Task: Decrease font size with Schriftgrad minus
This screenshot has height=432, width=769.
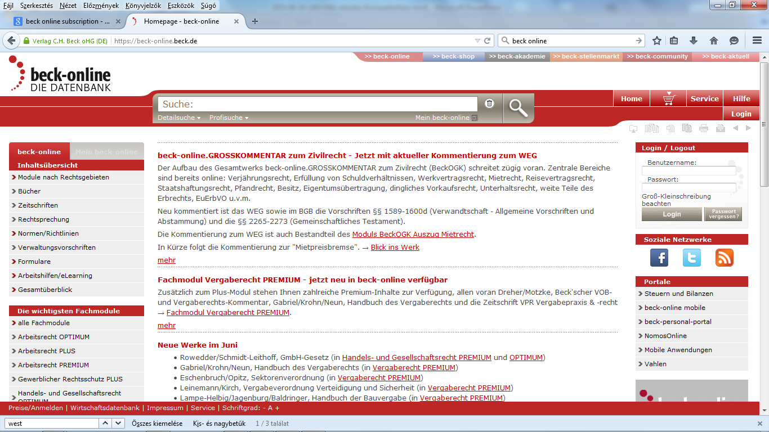Action: (264, 408)
